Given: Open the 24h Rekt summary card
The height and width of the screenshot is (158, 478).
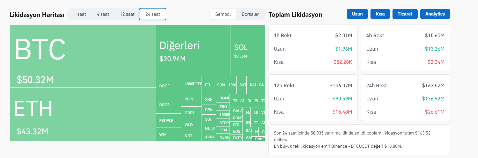Looking at the screenshot, I should coord(405,98).
